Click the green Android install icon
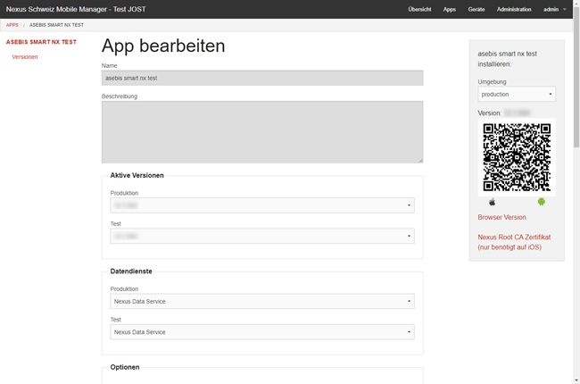The image size is (580, 384). (x=541, y=202)
